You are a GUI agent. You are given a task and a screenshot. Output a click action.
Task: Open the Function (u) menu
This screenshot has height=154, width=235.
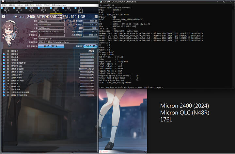20,5
